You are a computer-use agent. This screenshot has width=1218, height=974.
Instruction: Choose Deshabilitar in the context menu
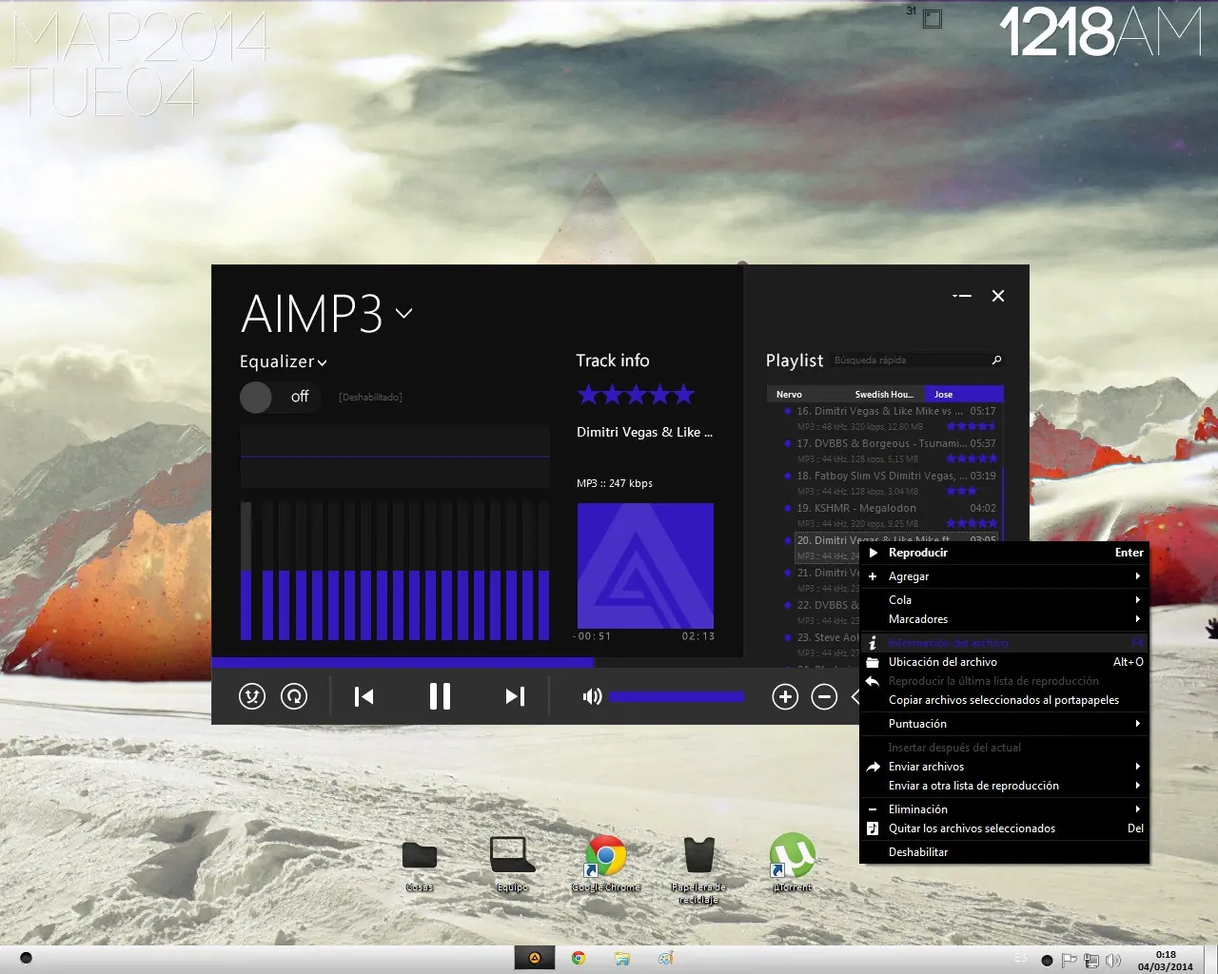click(1005, 852)
